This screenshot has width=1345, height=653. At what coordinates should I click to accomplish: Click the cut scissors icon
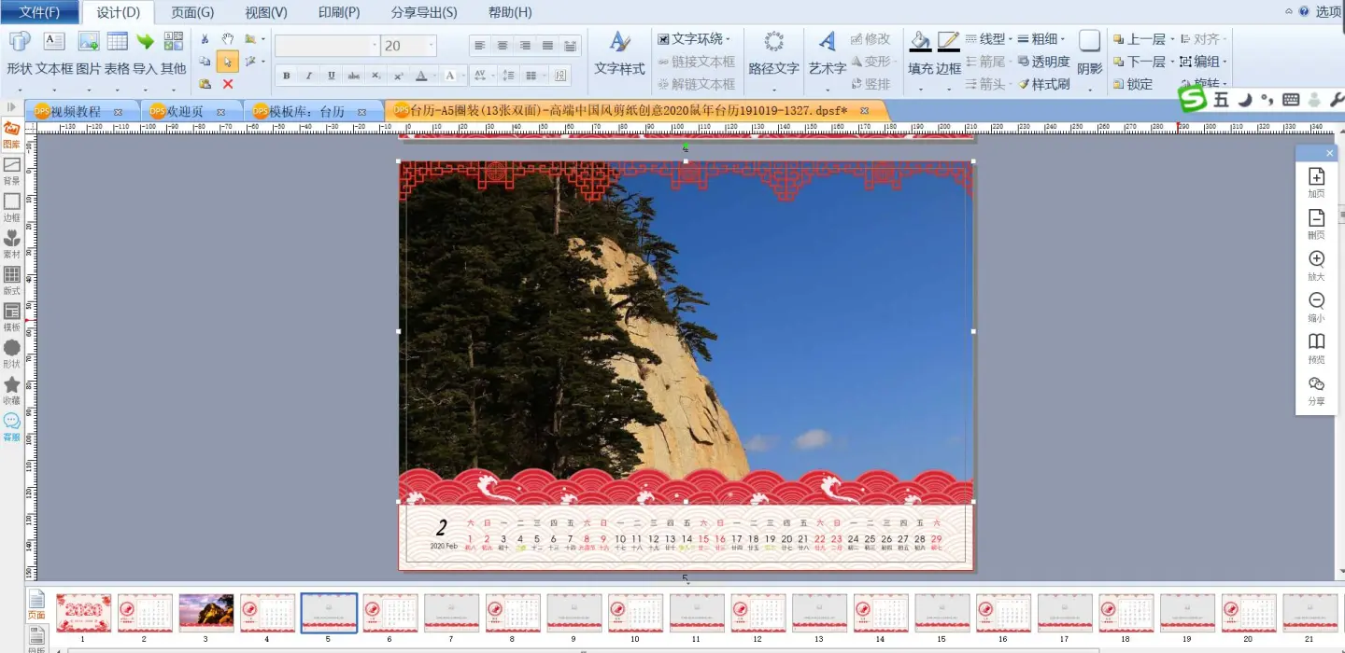[x=205, y=39]
